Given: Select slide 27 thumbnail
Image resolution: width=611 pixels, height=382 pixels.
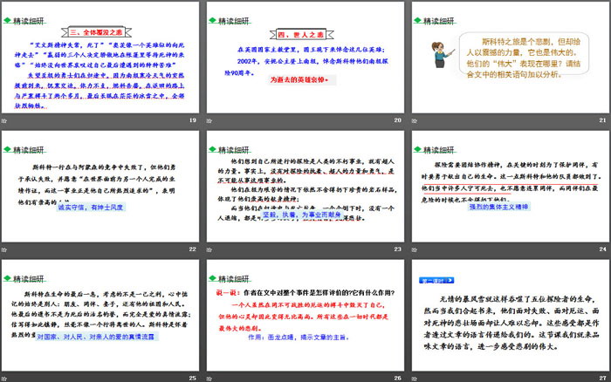Looking at the screenshot, I should pos(507,316).
